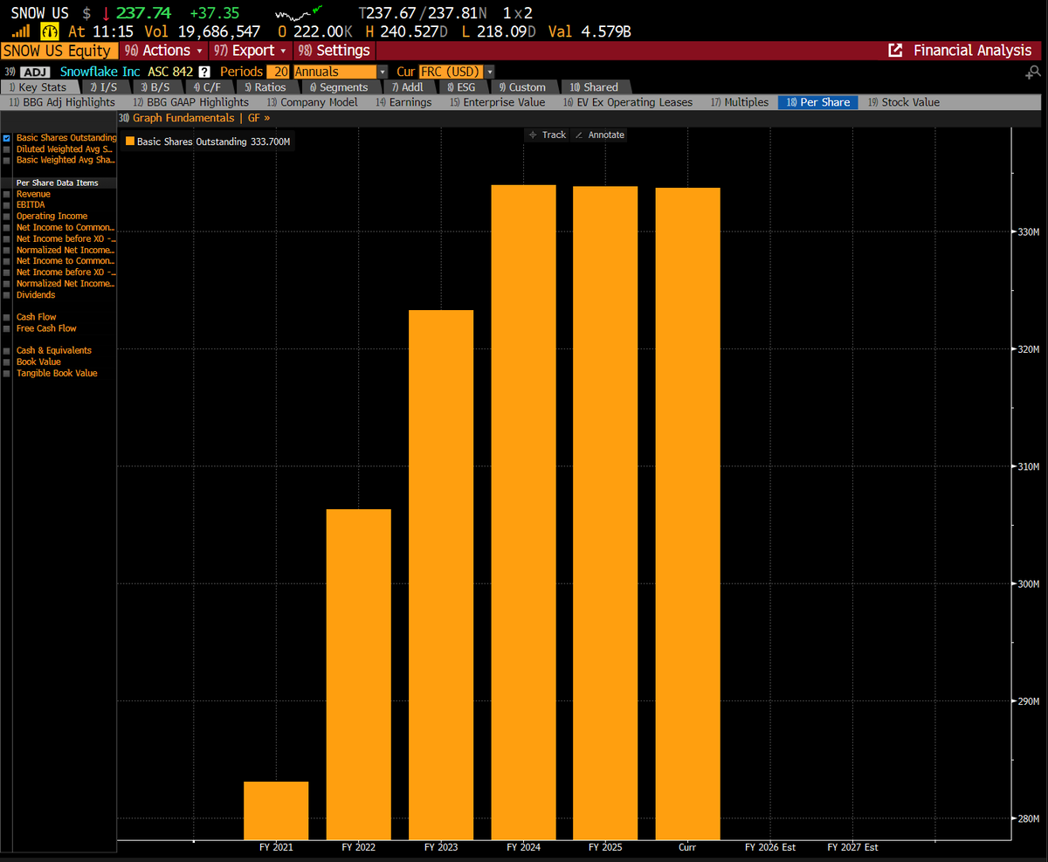This screenshot has width=1048, height=862.
Task: Open the Key Stats tab
Action: (x=37, y=86)
